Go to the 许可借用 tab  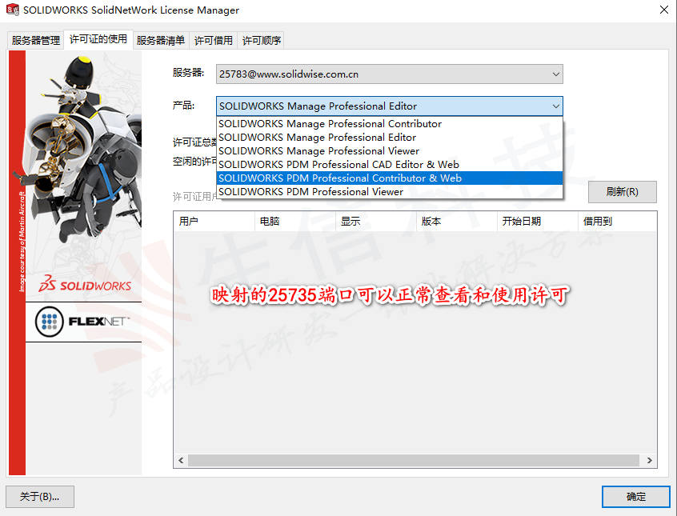(x=214, y=40)
